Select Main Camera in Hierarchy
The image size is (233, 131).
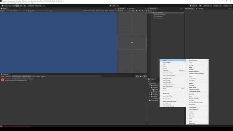tap(160, 15)
